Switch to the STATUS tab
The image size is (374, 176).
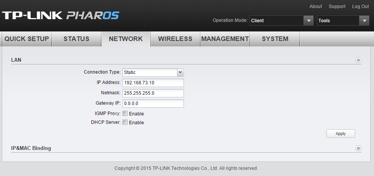point(76,39)
